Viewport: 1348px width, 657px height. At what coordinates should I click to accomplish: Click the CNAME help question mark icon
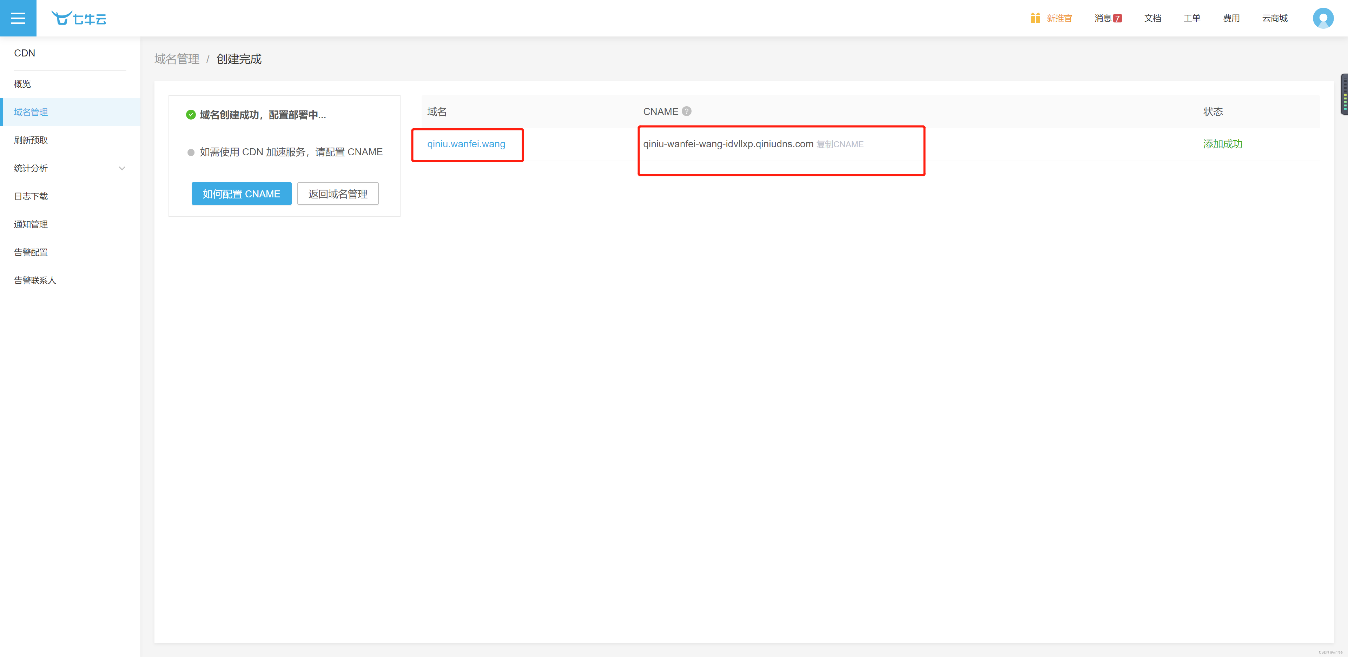687,111
